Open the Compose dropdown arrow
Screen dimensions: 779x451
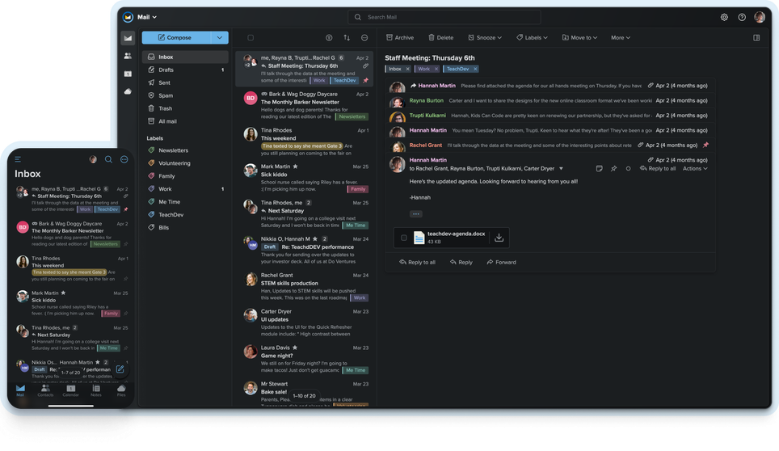click(220, 38)
